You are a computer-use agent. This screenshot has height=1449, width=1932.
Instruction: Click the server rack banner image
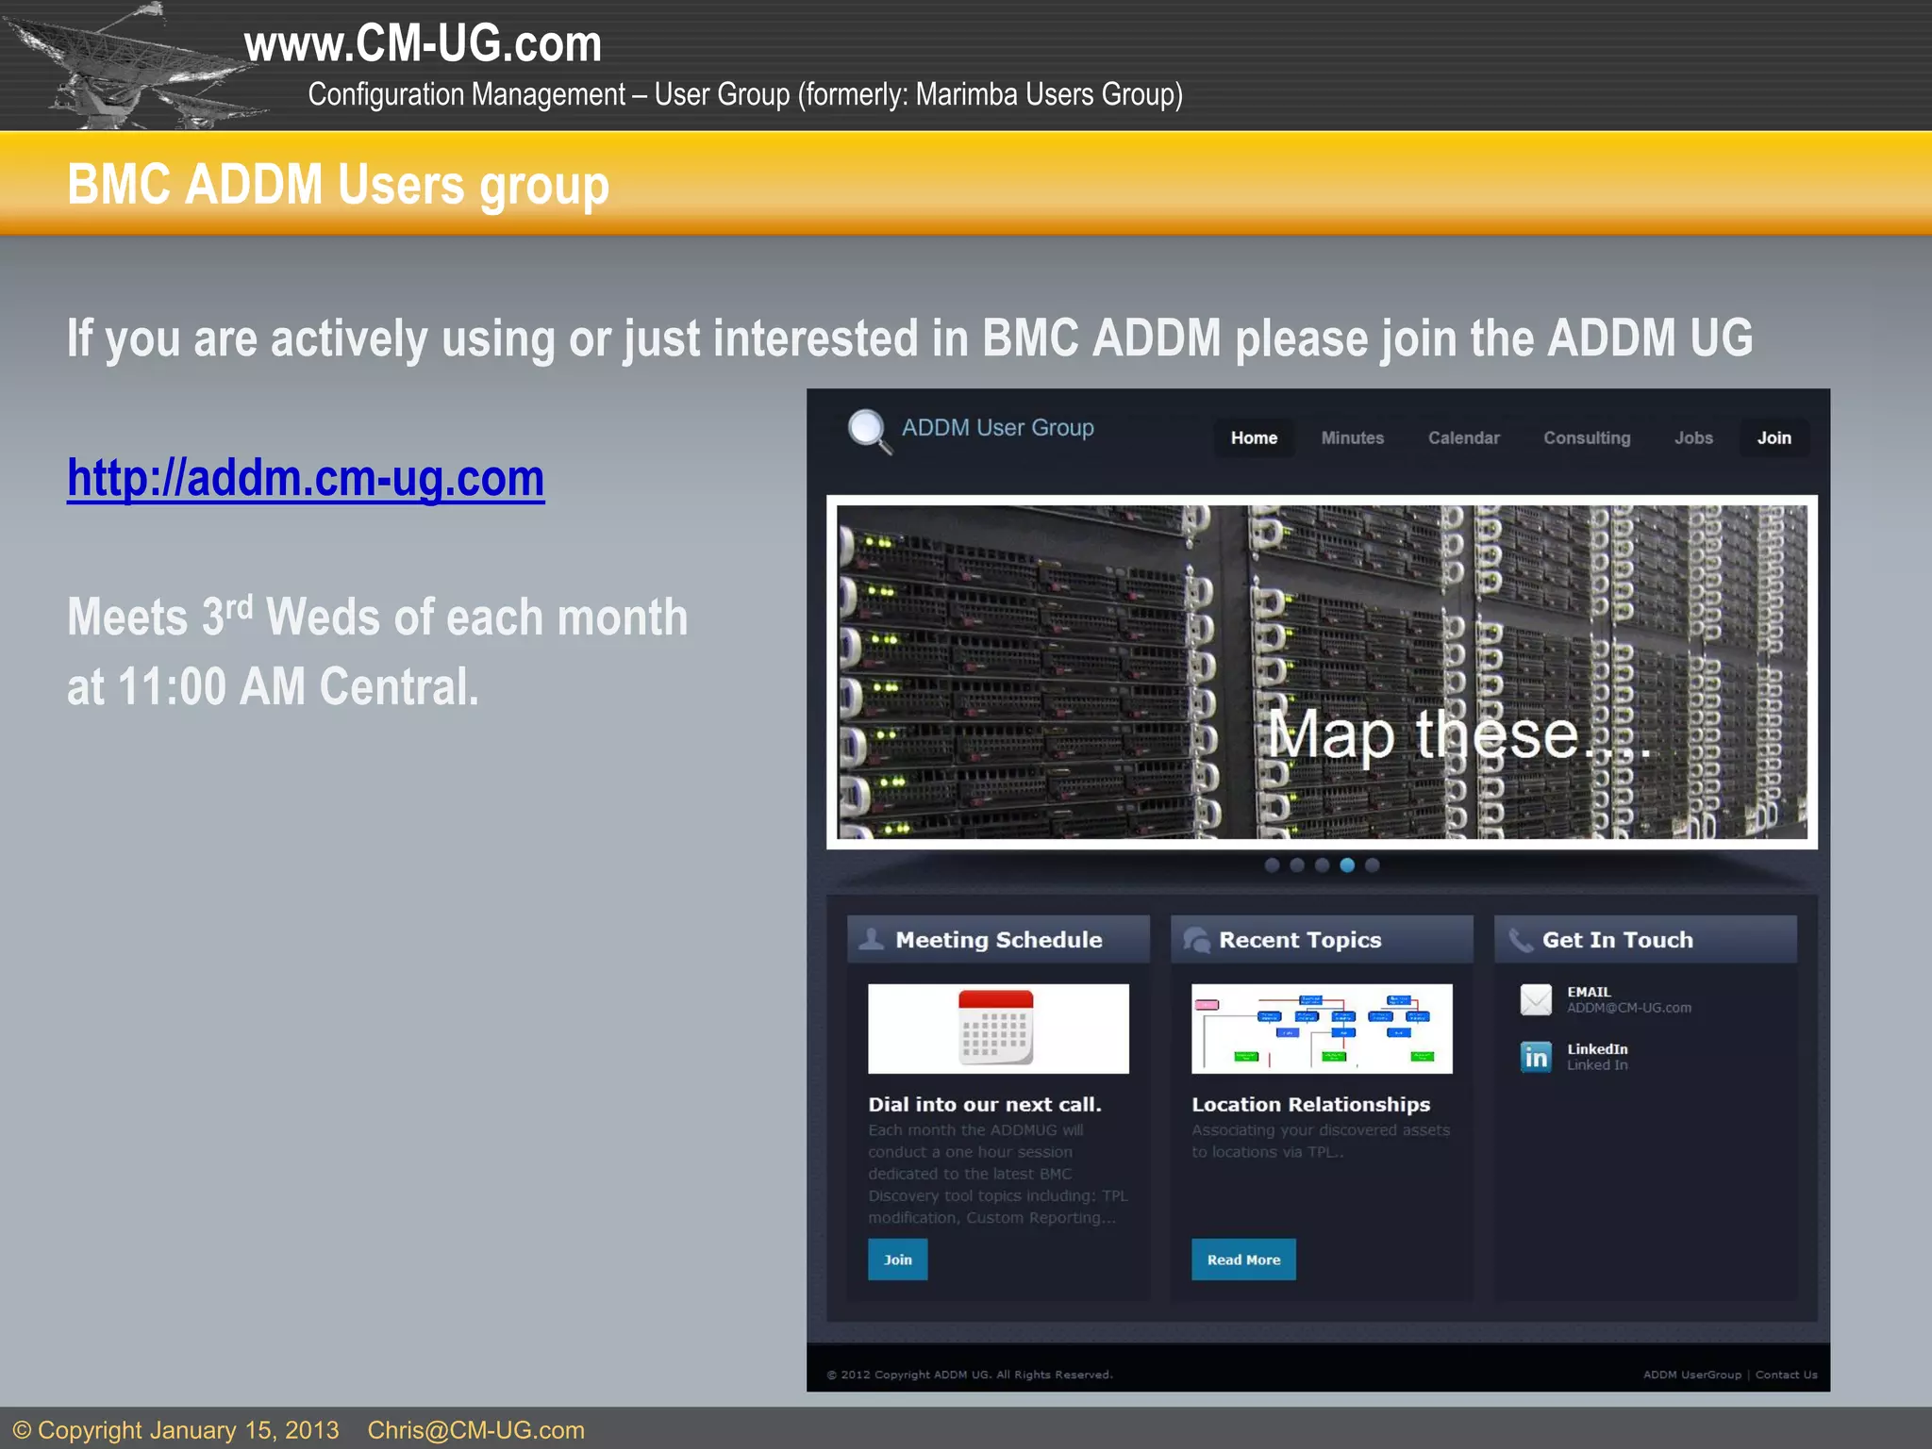[x=1322, y=672]
